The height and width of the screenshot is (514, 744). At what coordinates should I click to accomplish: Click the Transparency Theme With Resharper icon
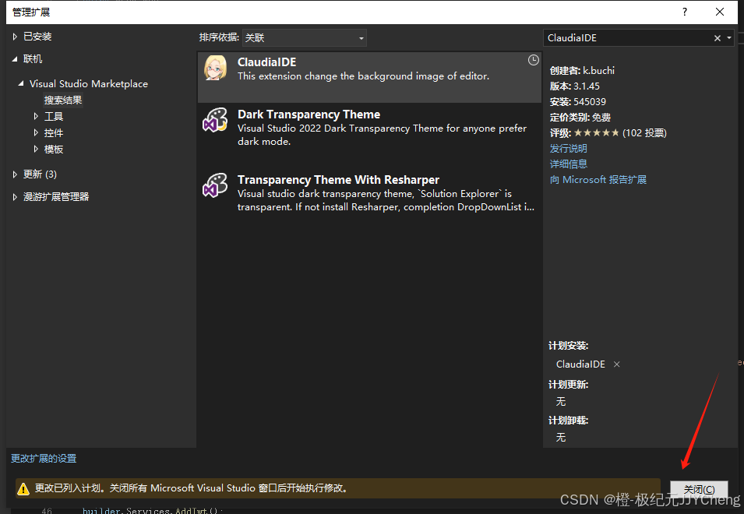[x=215, y=185]
